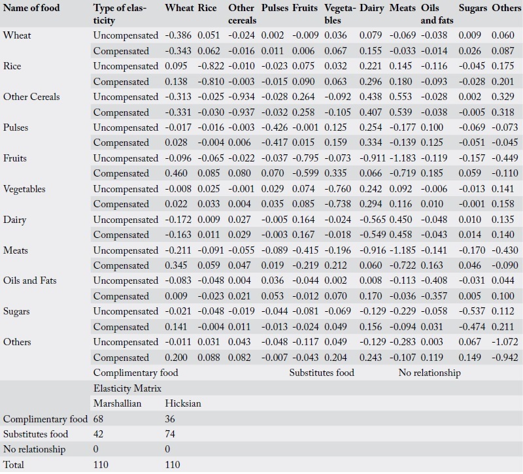The image size is (523, 474).
Task: Click value -0.386 in Wheat row
Action: coord(178,35)
